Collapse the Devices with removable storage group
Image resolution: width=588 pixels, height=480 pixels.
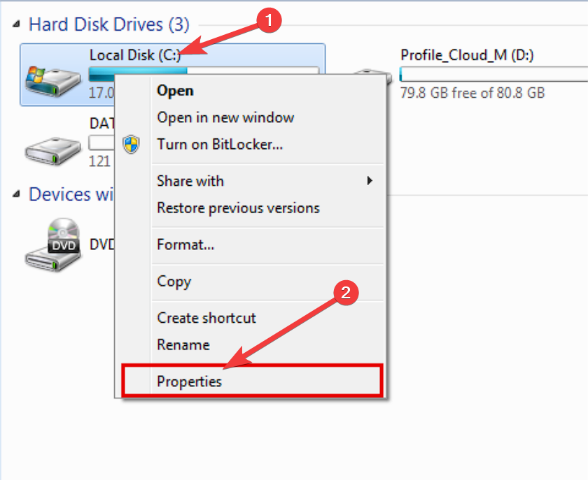pyautogui.click(x=16, y=195)
